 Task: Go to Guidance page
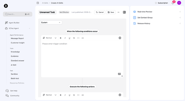pyautogui.click(x=15, y=56)
